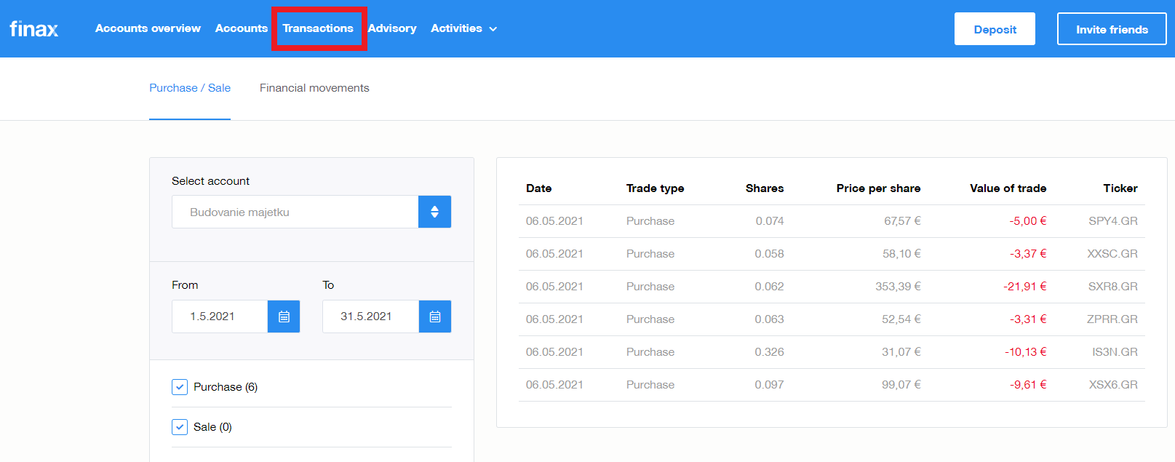The image size is (1175, 462).
Task: Open the Select account dropdown arrows
Action: point(434,212)
